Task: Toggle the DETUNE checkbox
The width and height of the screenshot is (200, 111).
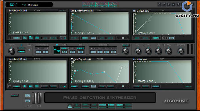Action: (107, 45)
